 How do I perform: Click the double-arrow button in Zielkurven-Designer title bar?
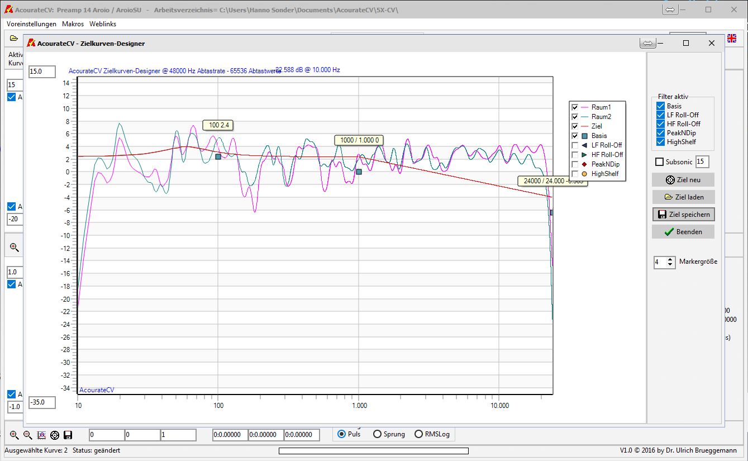(x=647, y=43)
